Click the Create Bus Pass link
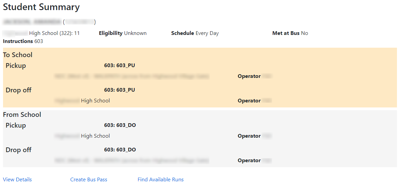This screenshot has width=400, height=184. (89, 180)
